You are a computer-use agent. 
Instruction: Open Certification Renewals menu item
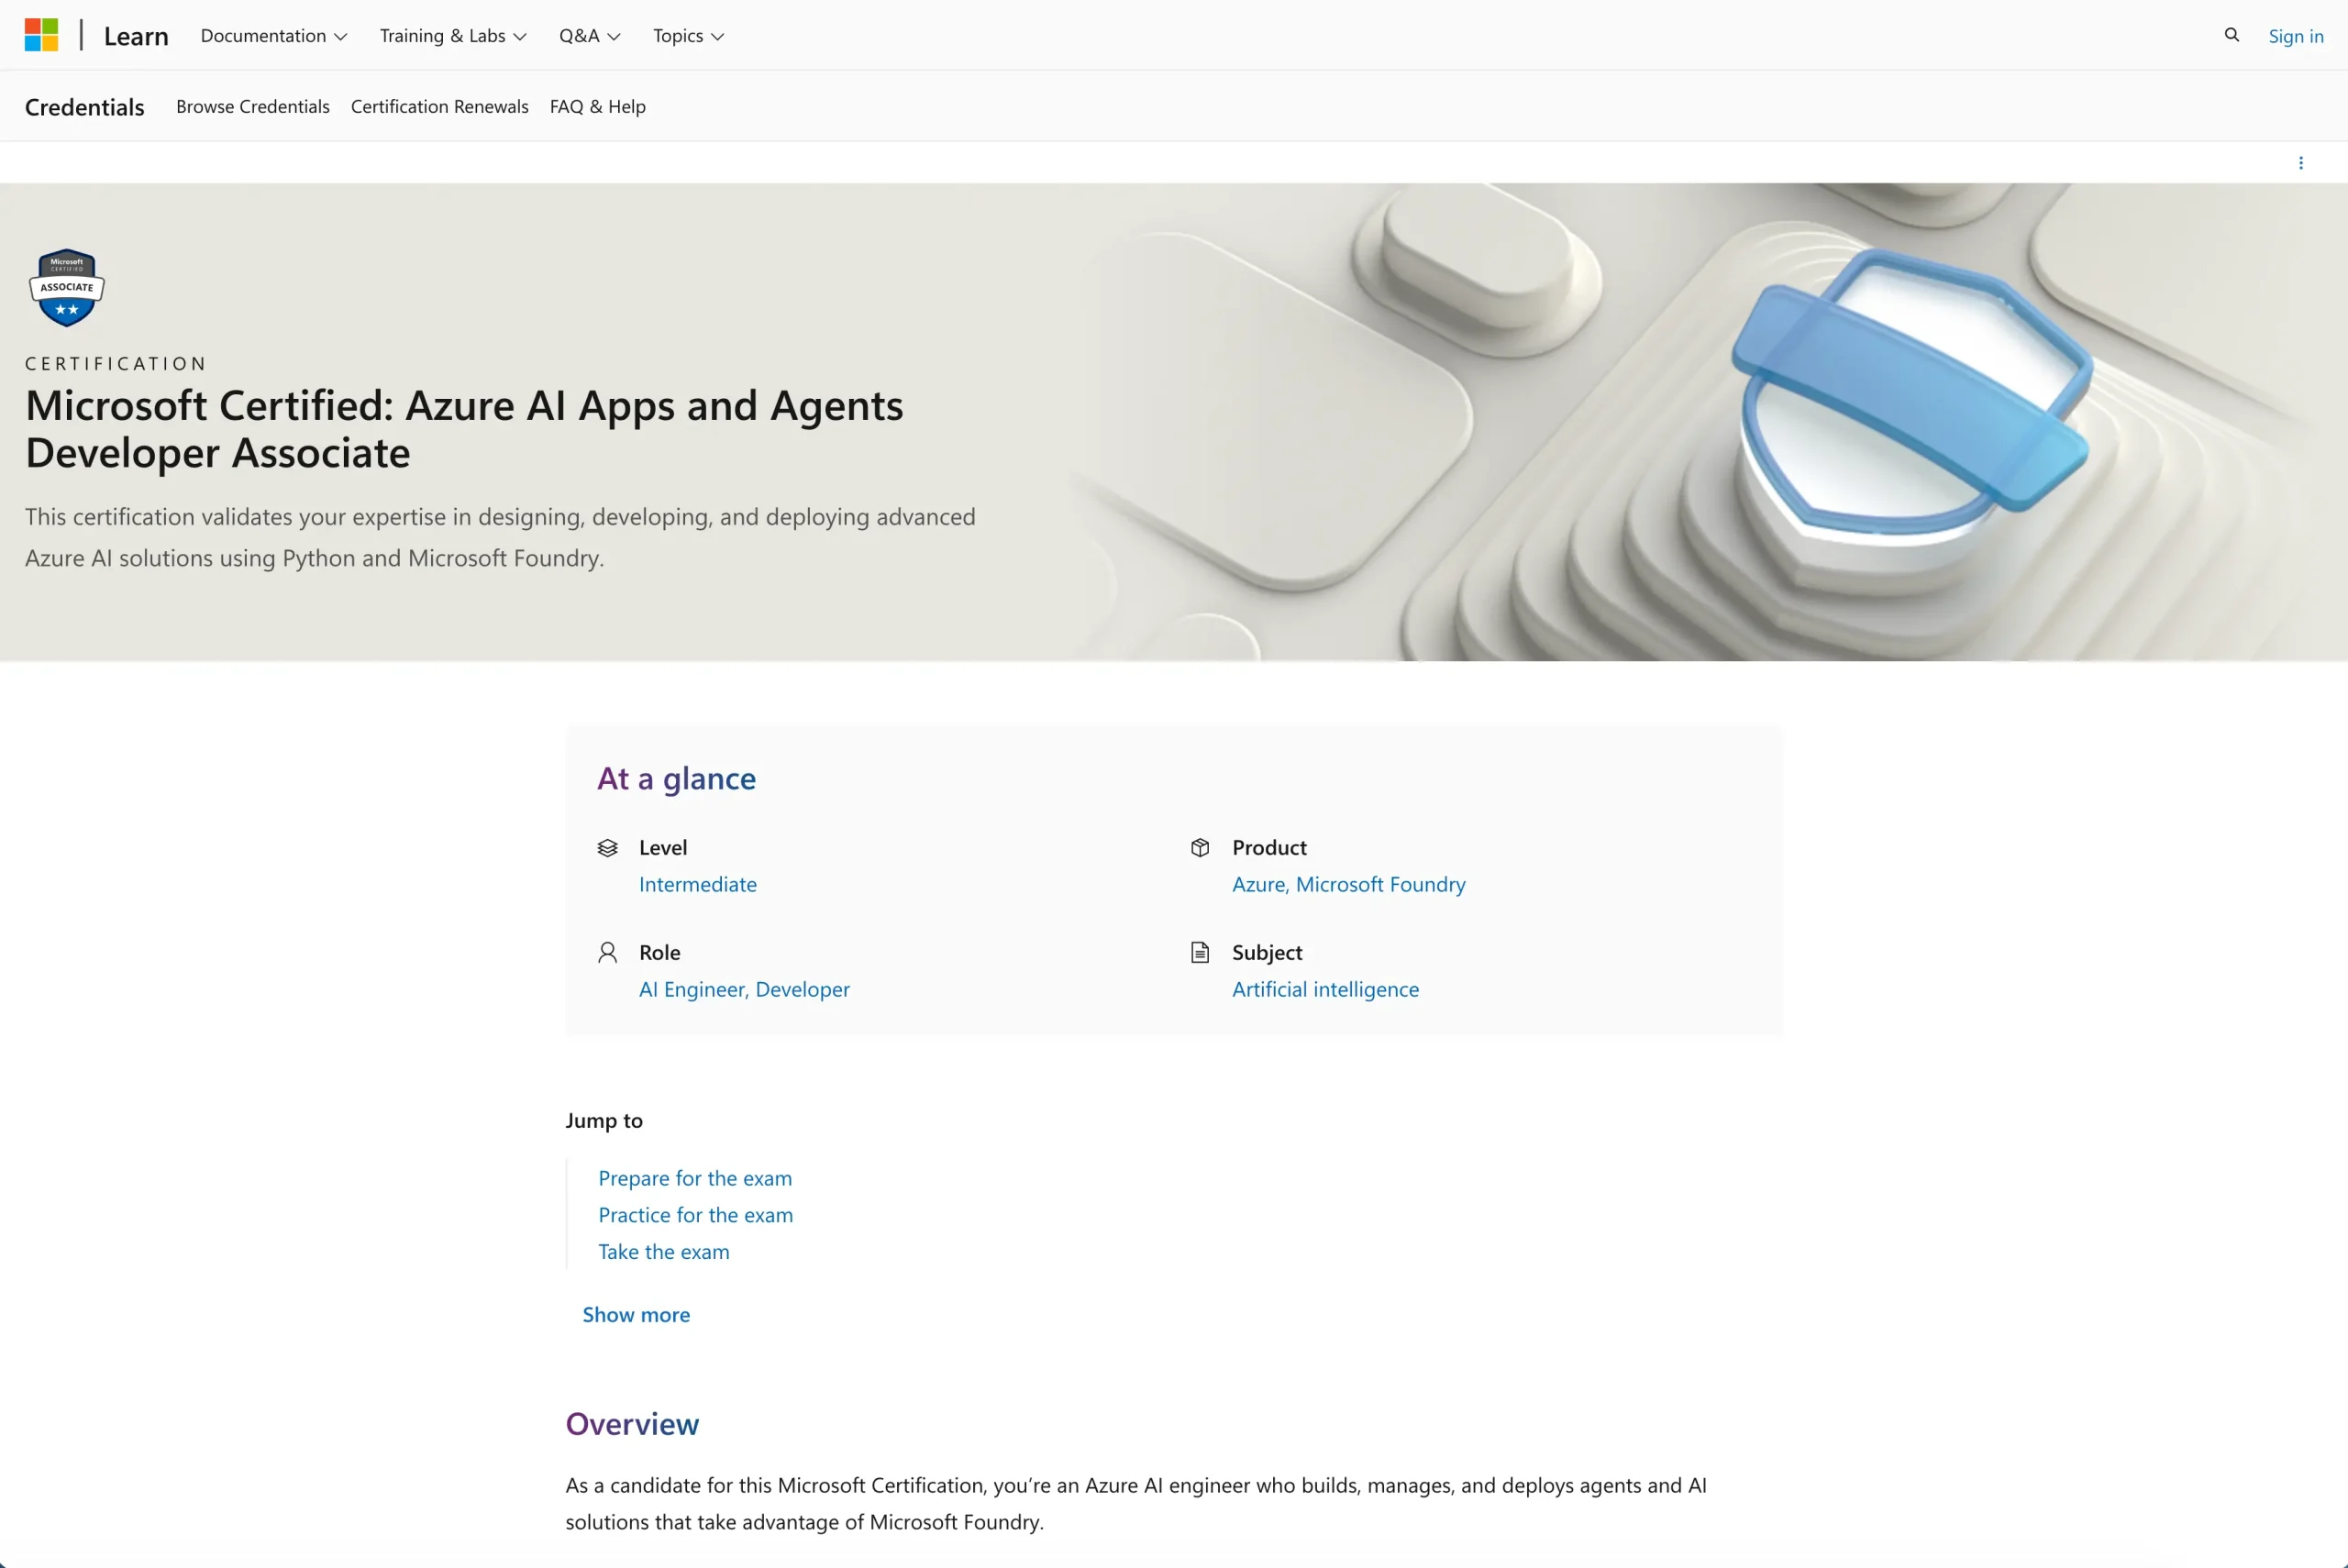click(440, 106)
